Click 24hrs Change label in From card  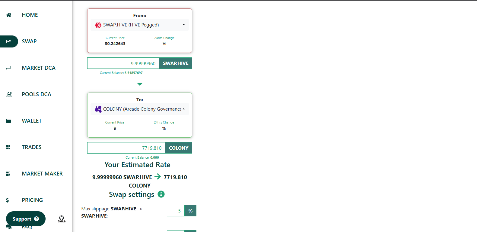coord(164,38)
